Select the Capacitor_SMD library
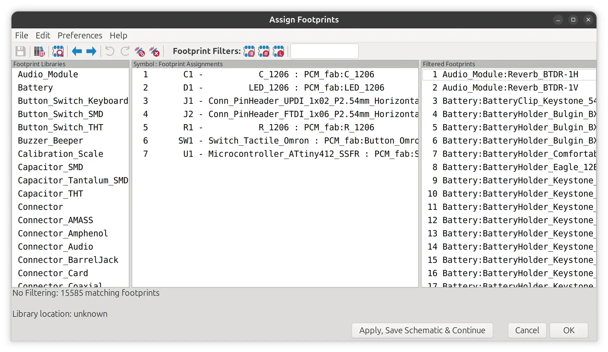This screenshot has height=352, width=608. (x=50, y=167)
